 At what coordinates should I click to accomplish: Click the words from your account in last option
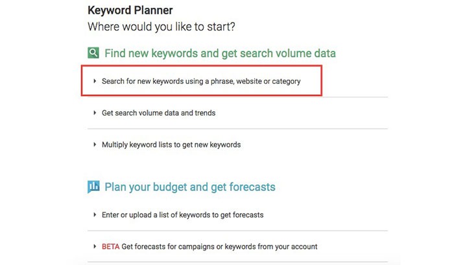click(287, 246)
